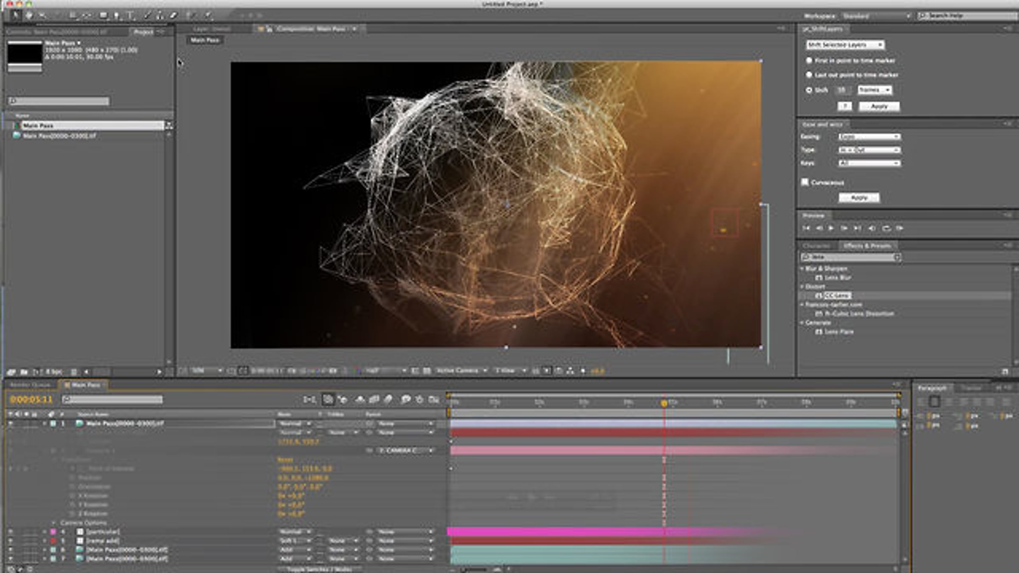
Task: Click the Main Pass breadcrumb button in viewer
Action: (205, 40)
